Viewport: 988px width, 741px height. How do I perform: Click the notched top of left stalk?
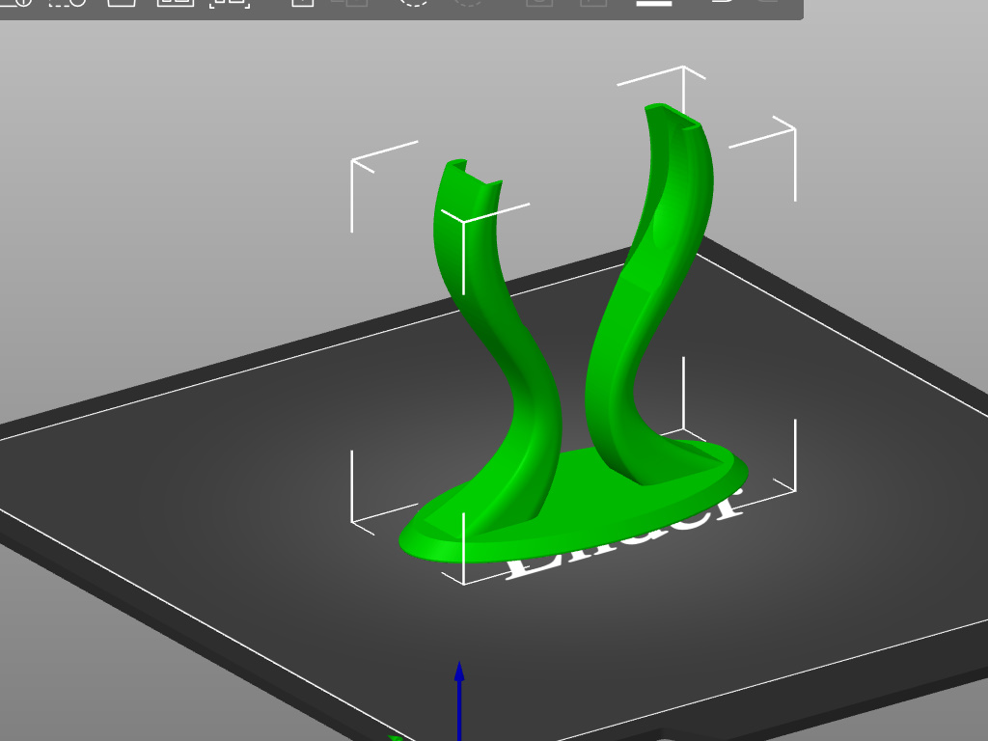pyautogui.click(x=474, y=173)
